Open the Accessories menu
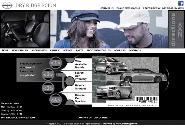185x138 pixels. click(x=39, y=50)
